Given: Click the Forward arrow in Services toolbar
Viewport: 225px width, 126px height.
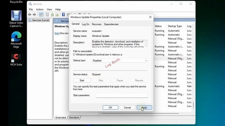Looking at the screenshot, I should point(34,14).
